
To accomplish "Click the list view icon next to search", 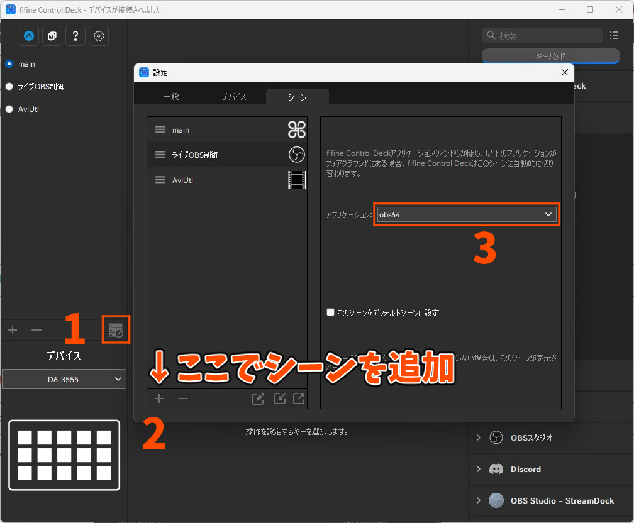I will coord(615,35).
